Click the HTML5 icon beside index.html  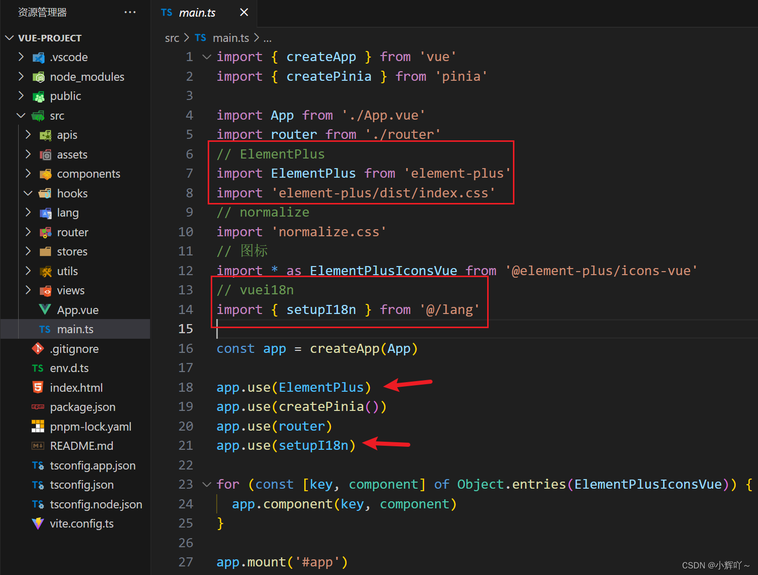38,387
